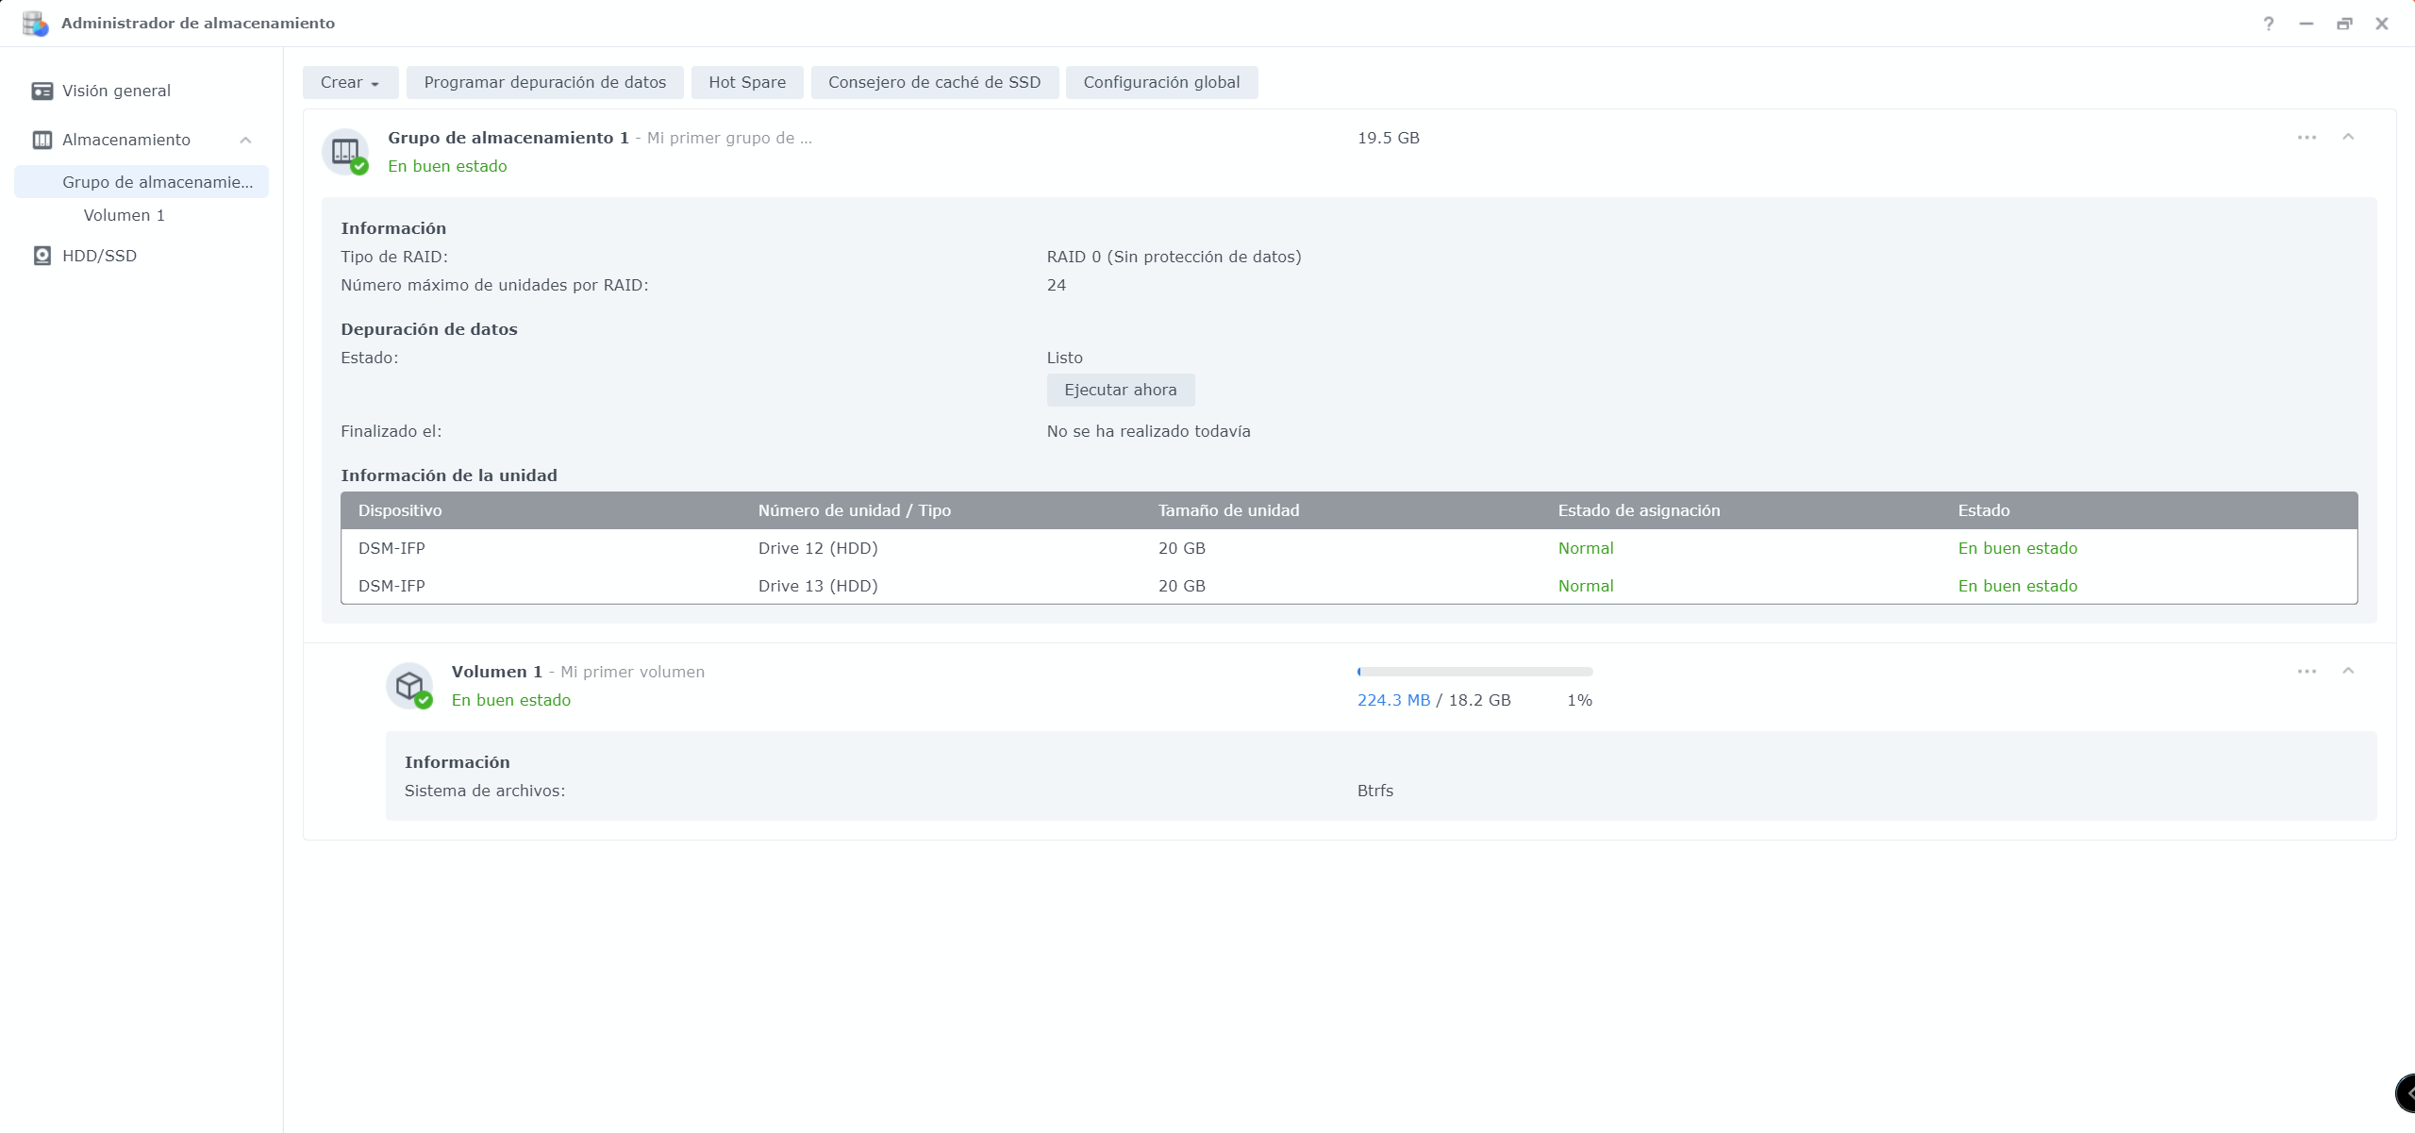This screenshot has height=1133, width=2415.
Task: Open the three-dots menu for Volumen 1
Action: point(2307,672)
